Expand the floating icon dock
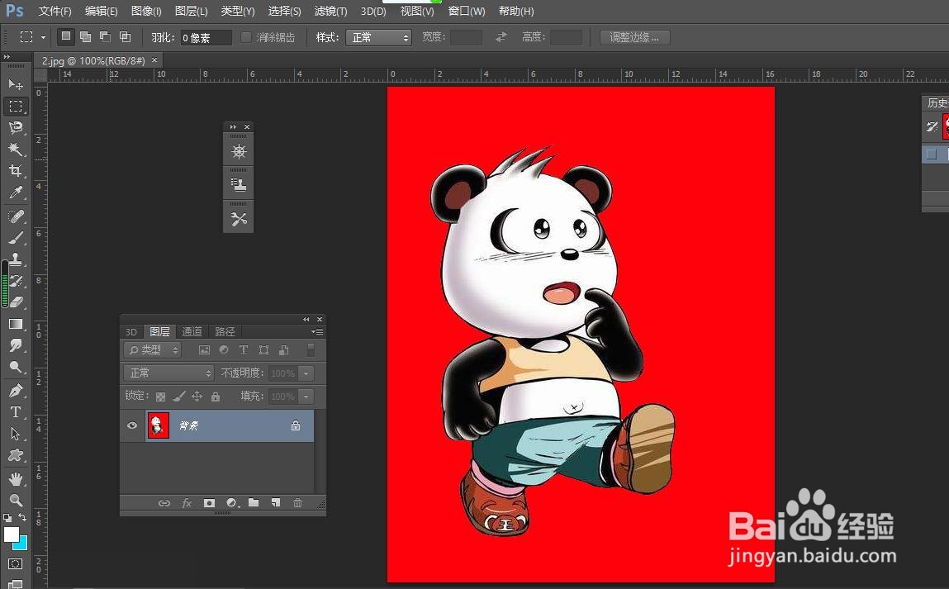 click(x=233, y=126)
